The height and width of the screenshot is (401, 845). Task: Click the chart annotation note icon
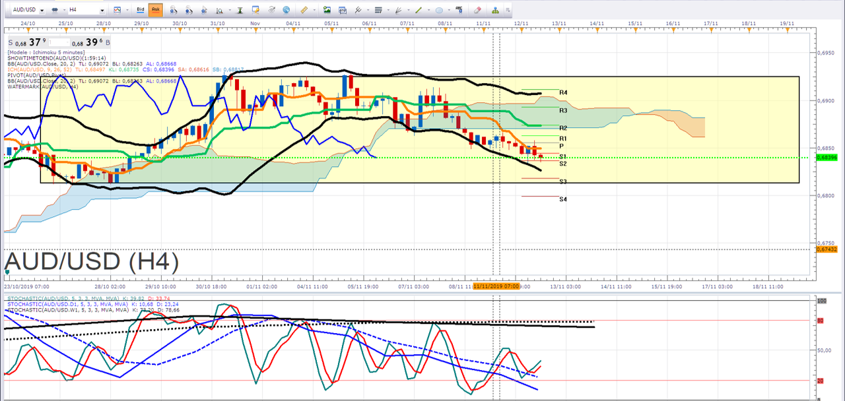[255, 10]
